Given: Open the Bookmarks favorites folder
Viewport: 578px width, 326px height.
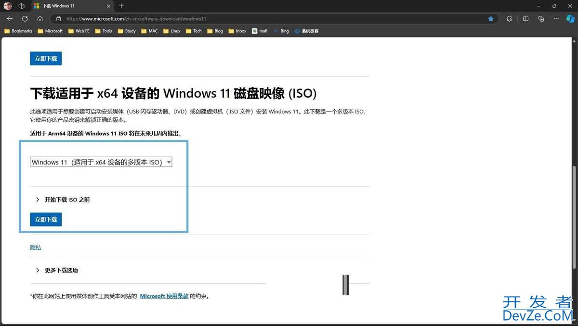Looking at the screenshot, I should (x=18, y=31).
